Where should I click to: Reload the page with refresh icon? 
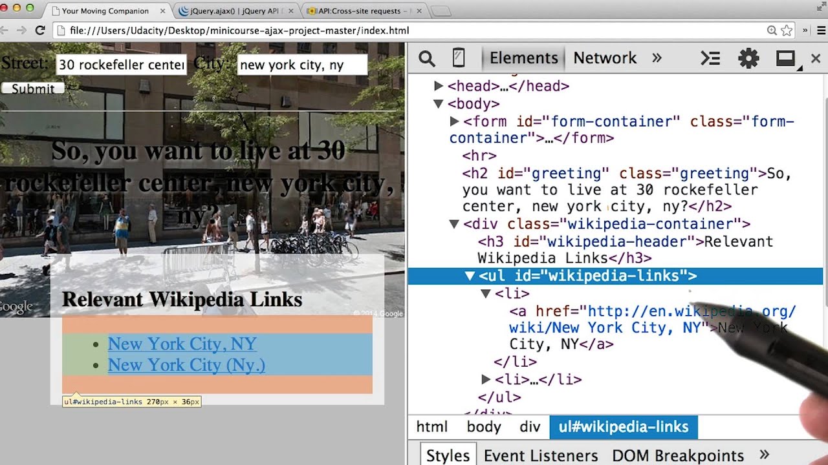(40, 30)
